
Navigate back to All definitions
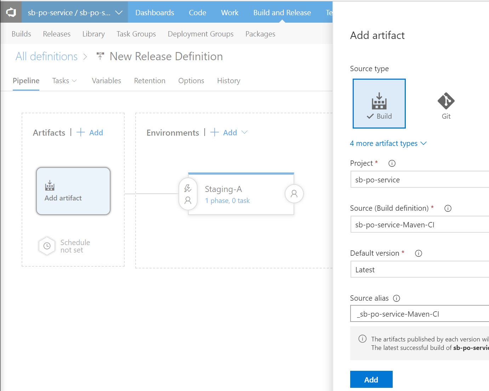[x=46, y=56]
